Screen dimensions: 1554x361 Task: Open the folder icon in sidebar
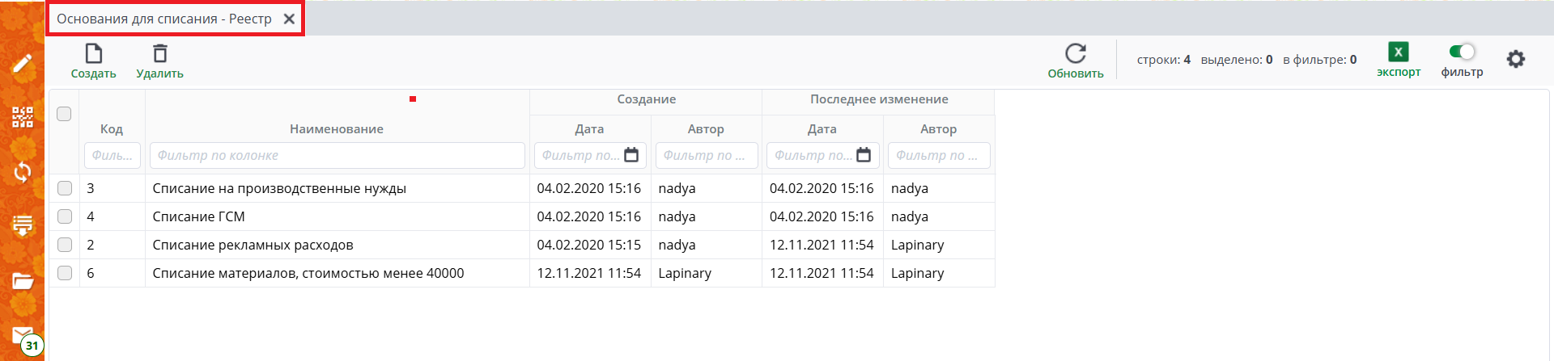[23, 281]
